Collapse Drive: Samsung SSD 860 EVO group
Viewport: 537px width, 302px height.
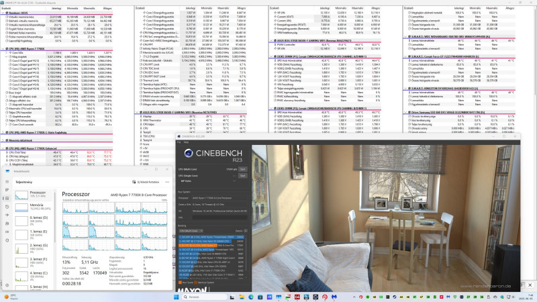point(405,112)
